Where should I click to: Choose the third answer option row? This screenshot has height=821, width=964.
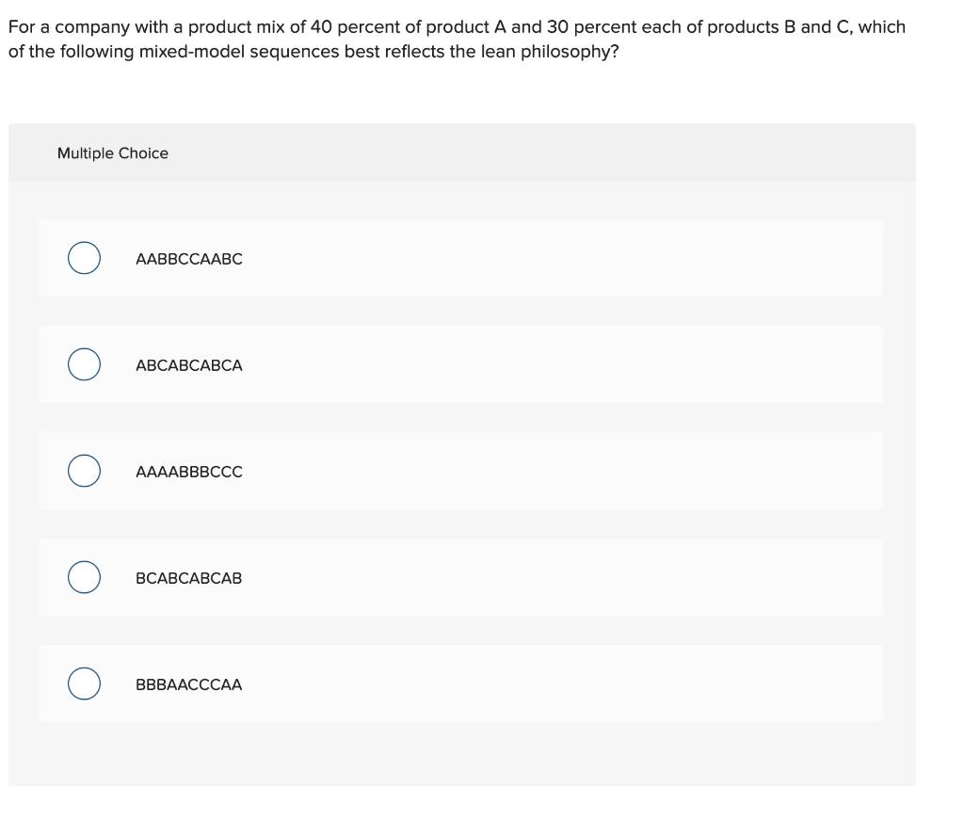click(x=460, y=470)
